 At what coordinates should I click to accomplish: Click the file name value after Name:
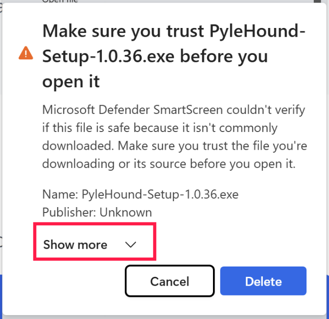[160, 194]
